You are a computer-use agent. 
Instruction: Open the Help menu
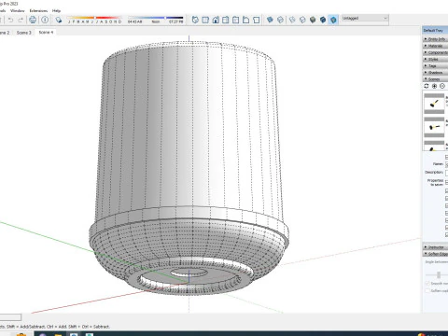[56, 11]
